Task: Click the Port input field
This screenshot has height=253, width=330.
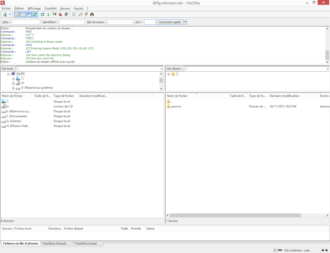Action: click(150, 22)
